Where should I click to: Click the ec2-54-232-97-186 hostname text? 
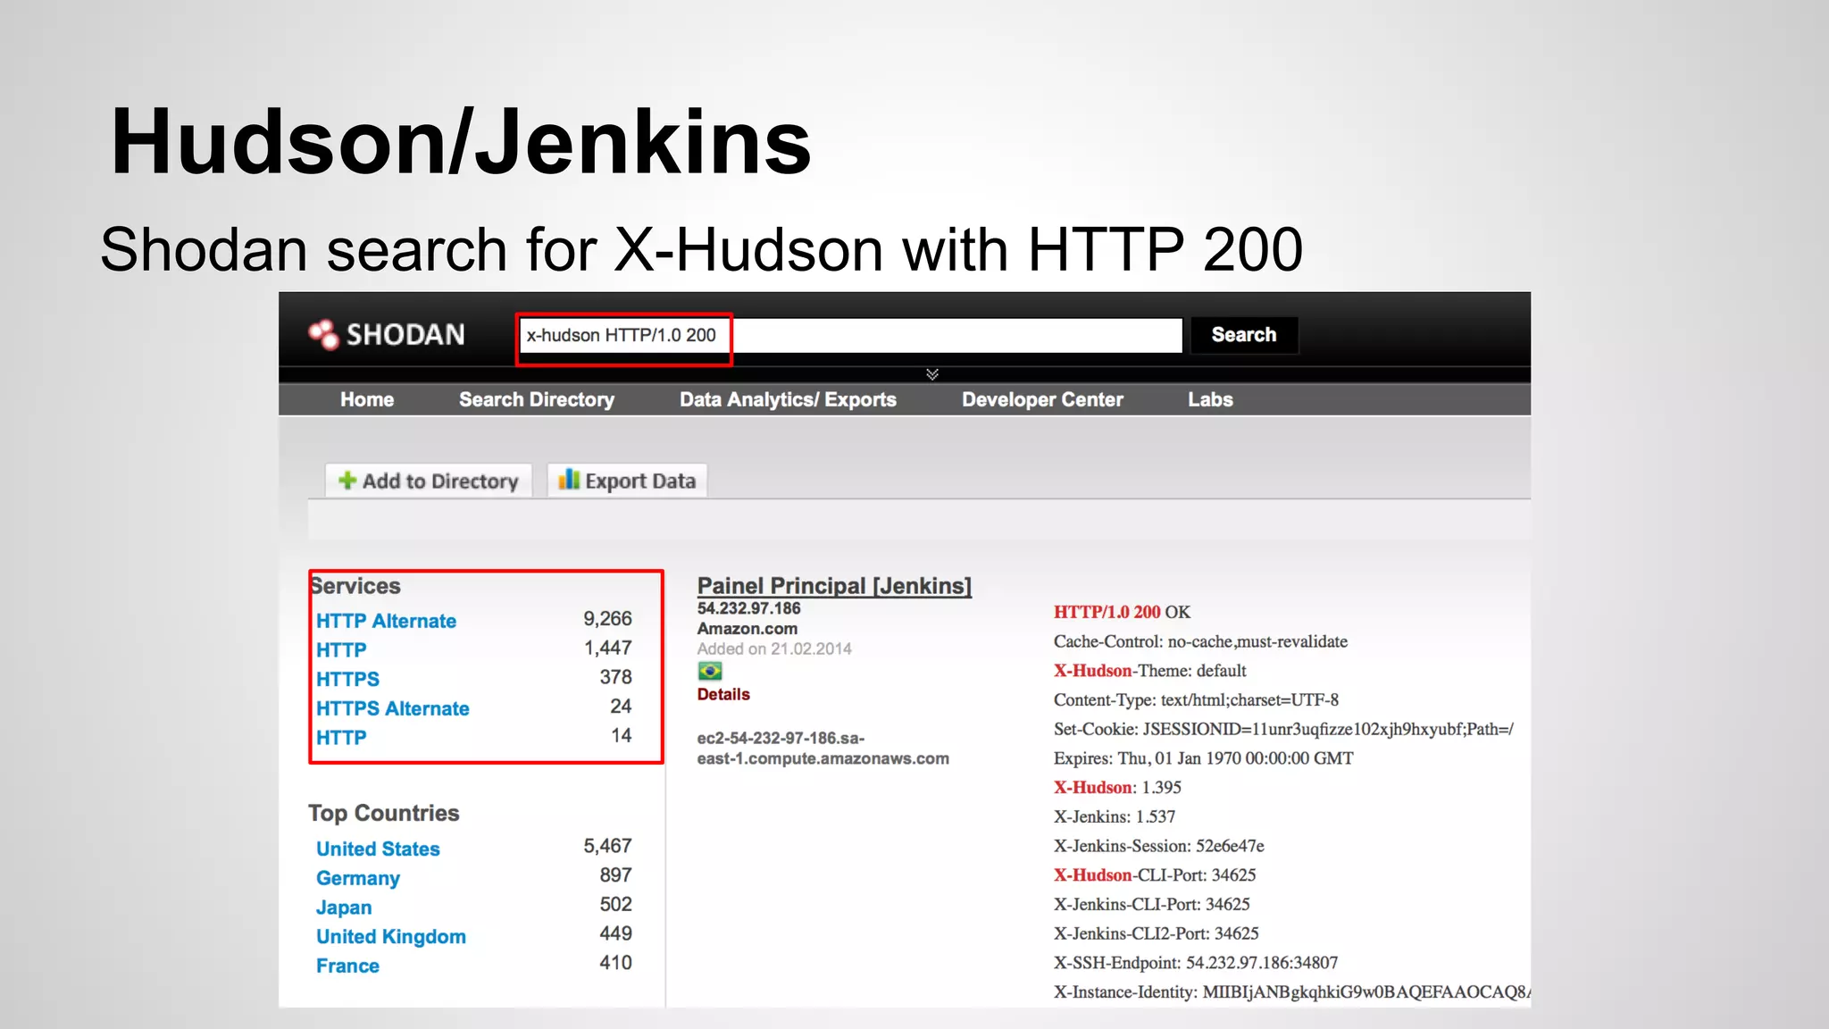[823, 749]
